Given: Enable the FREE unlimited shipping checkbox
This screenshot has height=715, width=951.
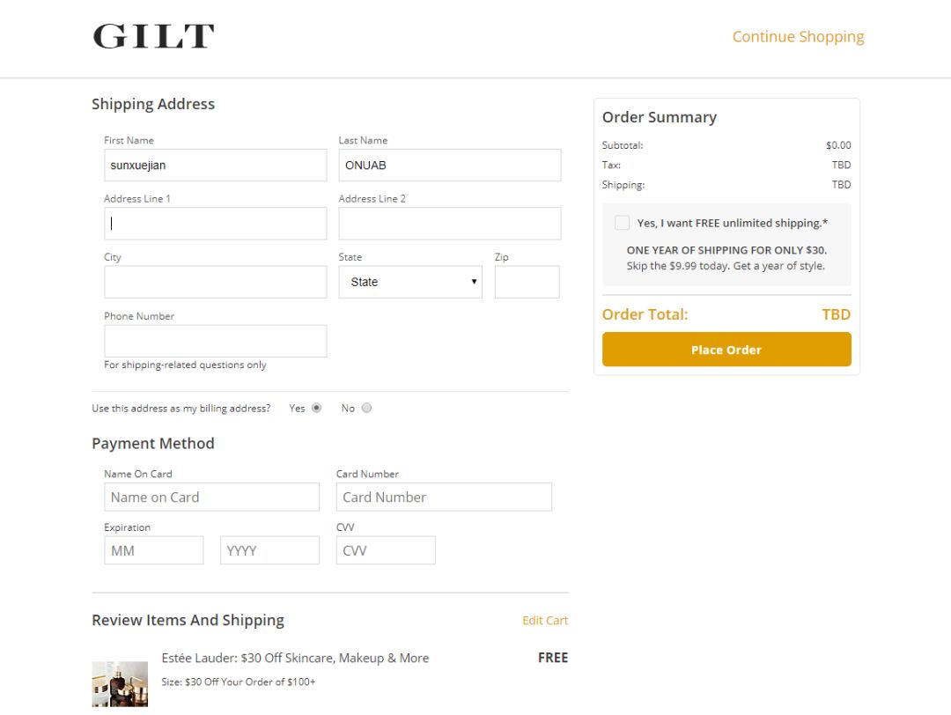Looking at the screenshot, I should coord(623,223).
